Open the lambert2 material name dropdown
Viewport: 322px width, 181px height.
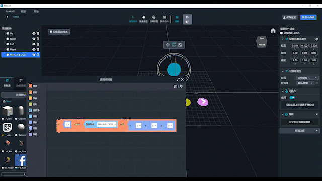[x=307, y=78]
